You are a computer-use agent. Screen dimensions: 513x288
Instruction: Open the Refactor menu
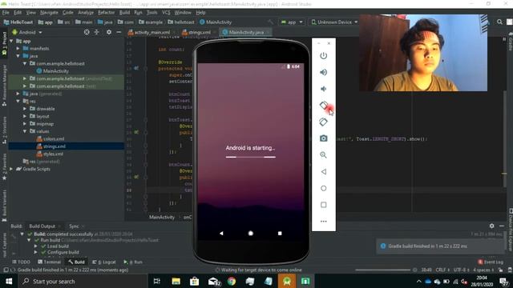[106, 13]
